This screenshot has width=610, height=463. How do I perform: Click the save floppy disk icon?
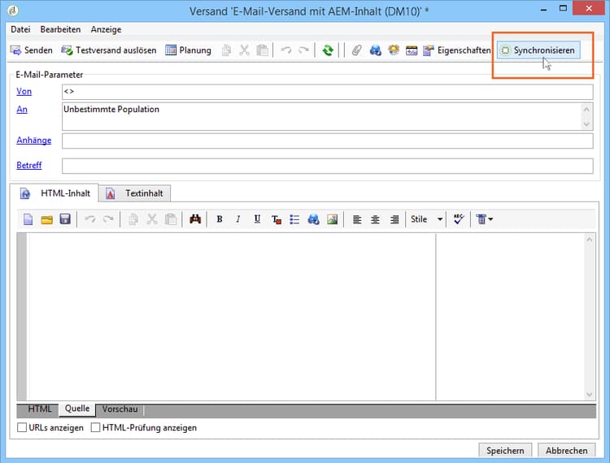click(65, 219)
